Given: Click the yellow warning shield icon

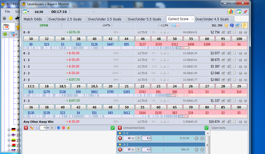Looking at the screenshot, I should [x=68, y=128].
